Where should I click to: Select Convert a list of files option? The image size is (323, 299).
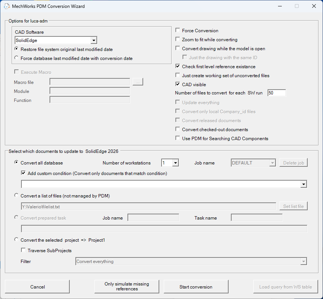16,196
